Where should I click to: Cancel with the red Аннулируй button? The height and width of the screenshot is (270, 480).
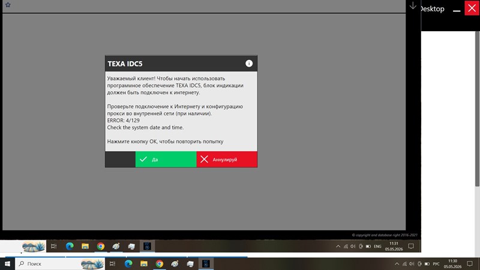click(227, 159)
